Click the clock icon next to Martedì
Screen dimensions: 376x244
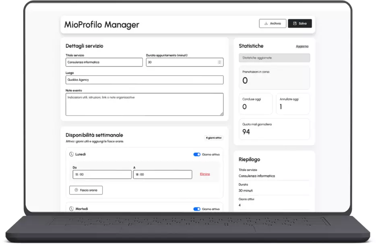[70, 209]
